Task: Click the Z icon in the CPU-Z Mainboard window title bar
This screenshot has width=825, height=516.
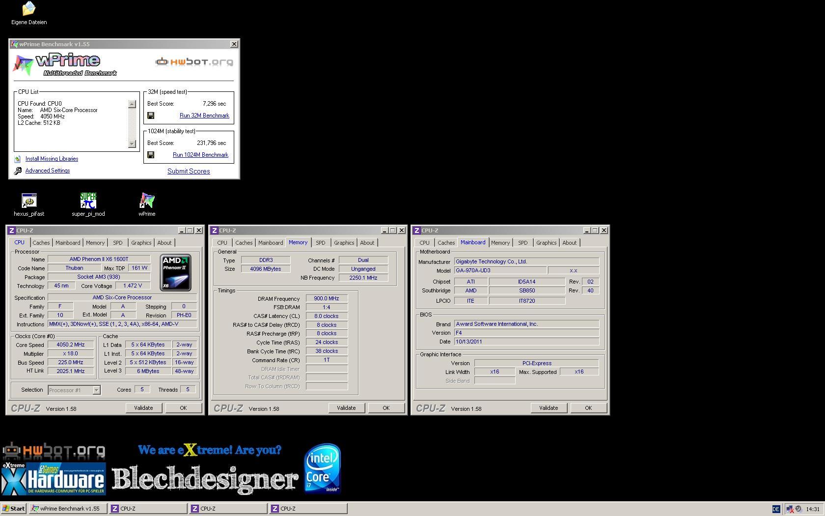Action: [416, 230]
